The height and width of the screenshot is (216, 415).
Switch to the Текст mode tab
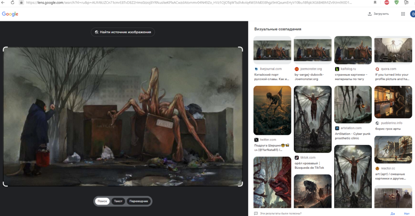(x=118, y=201)
